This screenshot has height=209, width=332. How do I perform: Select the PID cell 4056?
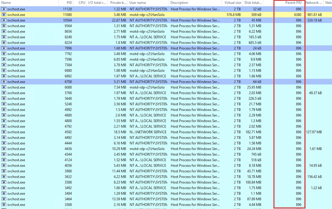point(68,166)
